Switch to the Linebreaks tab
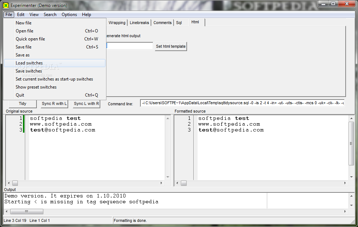 [139, 23]
